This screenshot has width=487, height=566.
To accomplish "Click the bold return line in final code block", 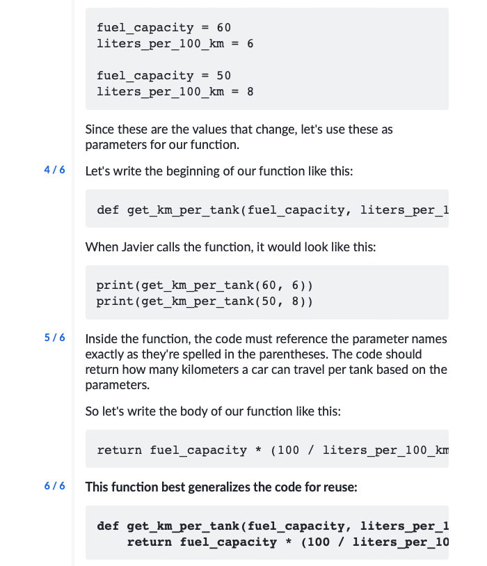I will click(287, 542).
